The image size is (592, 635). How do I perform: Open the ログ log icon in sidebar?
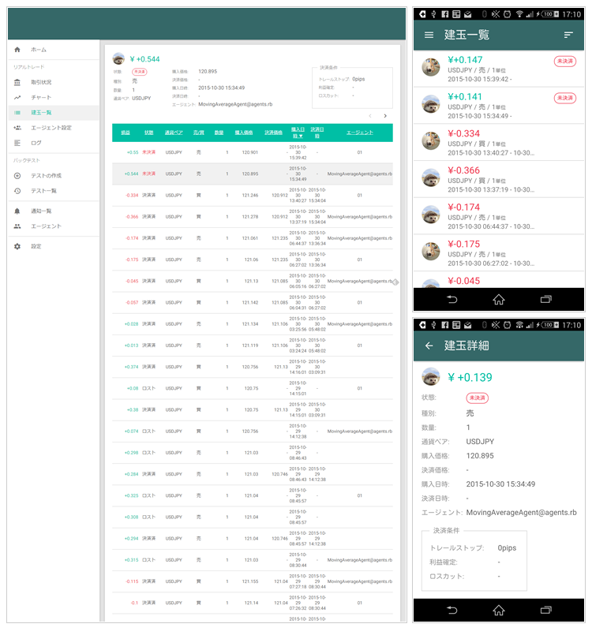(x=17, y=143)
